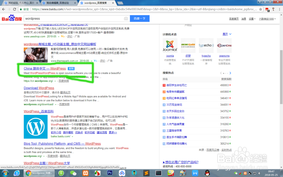Image resolution: width=283 pixels, height=177 pixels.
Task: Click the key-shaped extension icon
Action: tap(273, 9)
